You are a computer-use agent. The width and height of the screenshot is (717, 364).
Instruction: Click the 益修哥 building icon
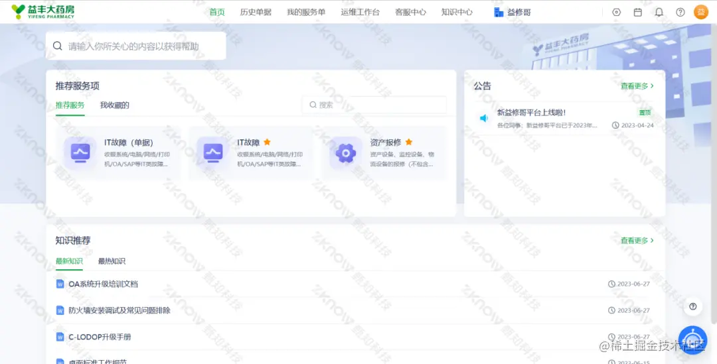pos(499,13)
